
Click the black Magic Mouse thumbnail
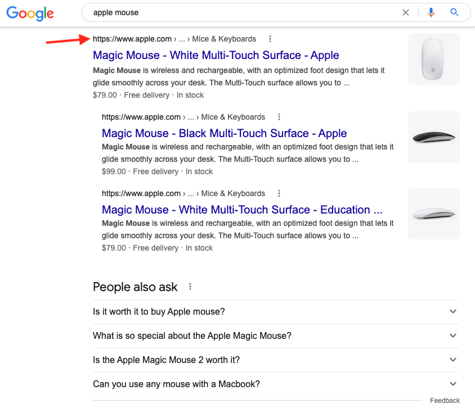433,137
